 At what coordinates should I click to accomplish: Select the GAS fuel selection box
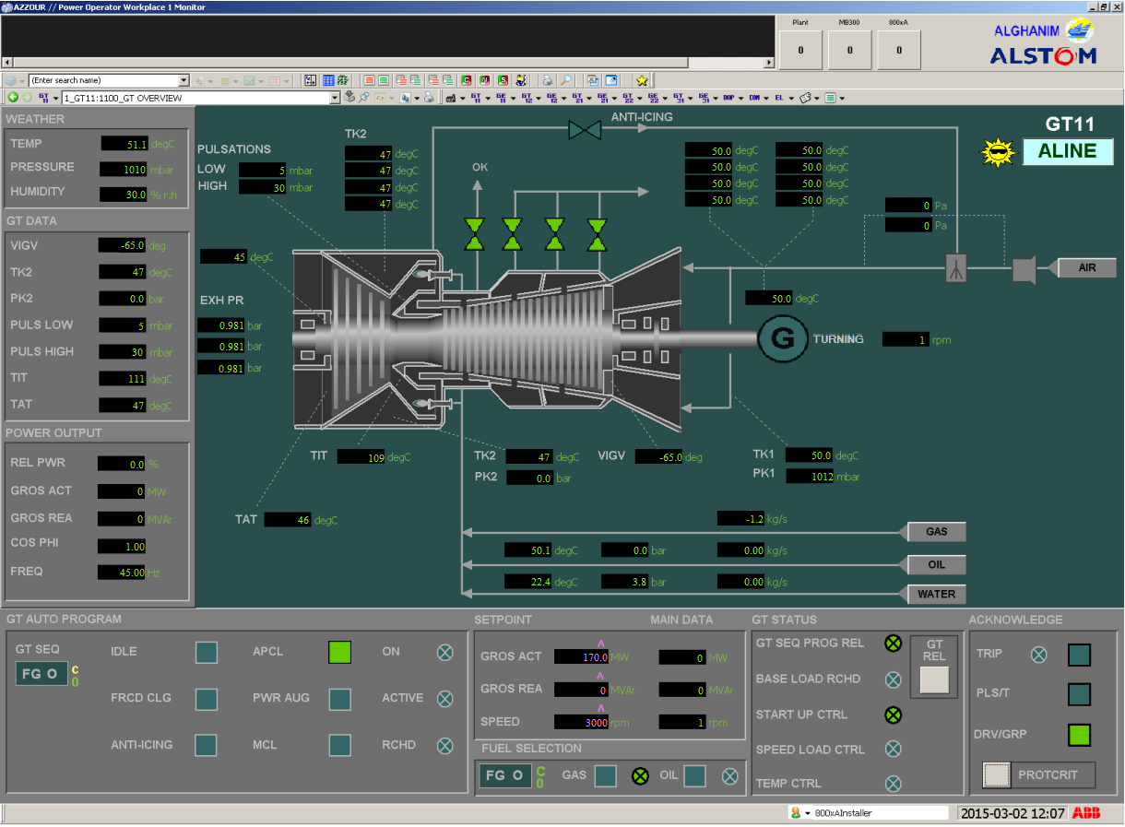(605, 775)
